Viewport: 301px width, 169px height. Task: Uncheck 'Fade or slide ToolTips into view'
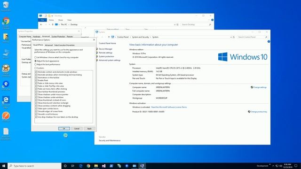click(x=36, y=86)
